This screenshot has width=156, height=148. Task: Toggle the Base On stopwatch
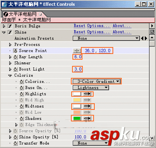pyautogui.click(x=22, y=88)
